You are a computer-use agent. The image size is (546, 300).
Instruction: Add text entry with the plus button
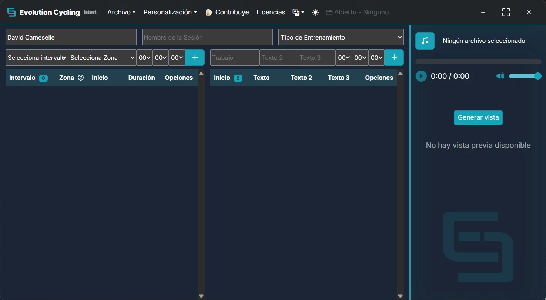tap(394, 58)
